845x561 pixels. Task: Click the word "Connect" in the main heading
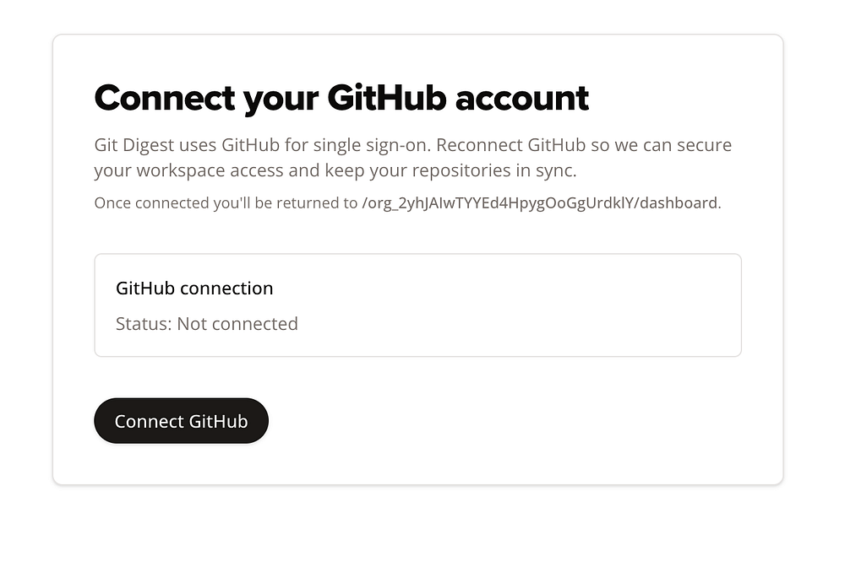pos(164,98)
